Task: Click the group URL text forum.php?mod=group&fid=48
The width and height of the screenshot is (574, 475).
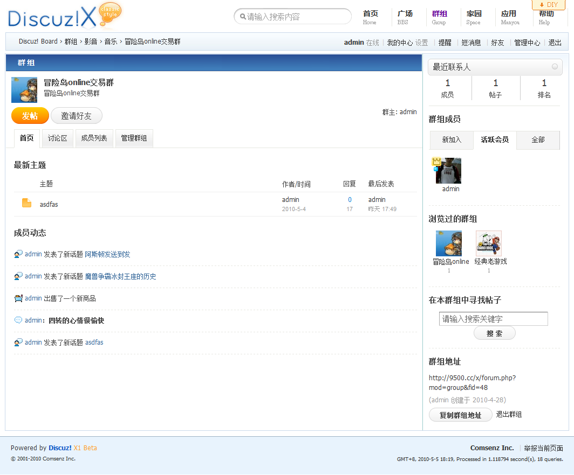Action: click(x=472, y=382)
